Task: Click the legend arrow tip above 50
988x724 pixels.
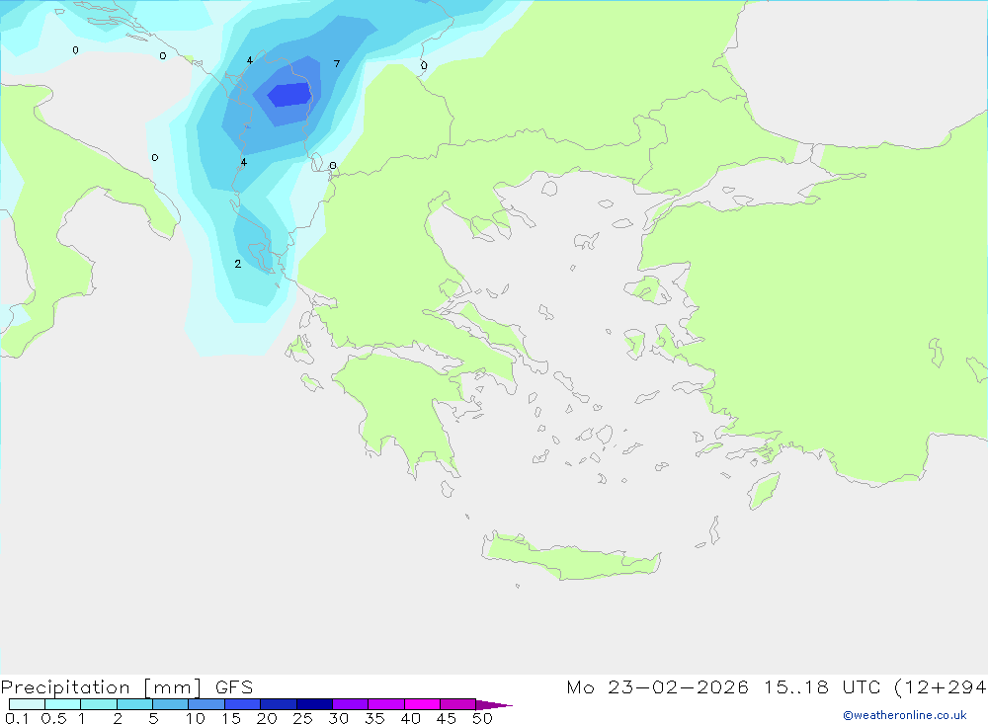Action: tap(494, 705)
